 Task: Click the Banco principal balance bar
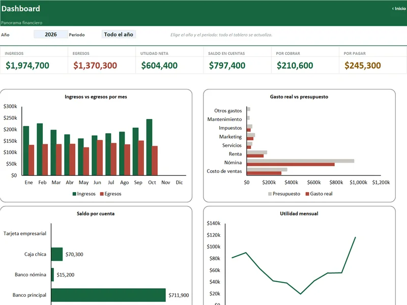pyautogui.click(x=108, y=295)
